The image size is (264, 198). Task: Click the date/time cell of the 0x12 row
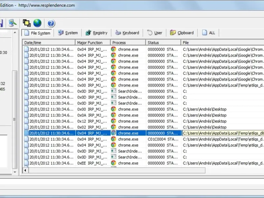pyautogui.click(x=51, y=121)
